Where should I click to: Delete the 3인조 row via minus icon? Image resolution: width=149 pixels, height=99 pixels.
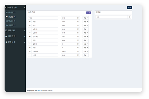click(x=30, y=55)
